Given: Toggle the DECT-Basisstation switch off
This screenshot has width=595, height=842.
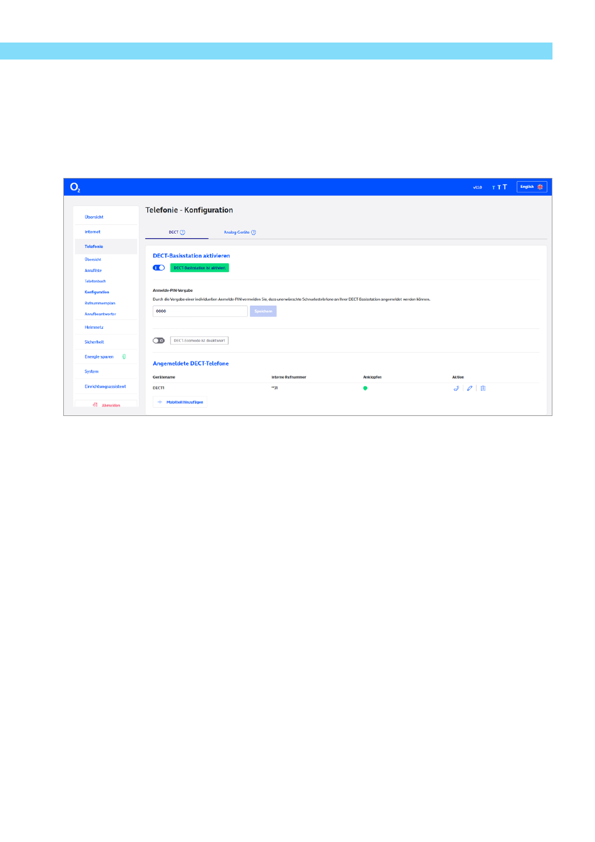Looking at the screenshot, I should [159, 268].
